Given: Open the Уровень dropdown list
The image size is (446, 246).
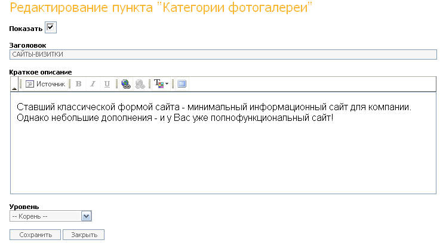Looking at the screenshot, I should pos(51,216).
